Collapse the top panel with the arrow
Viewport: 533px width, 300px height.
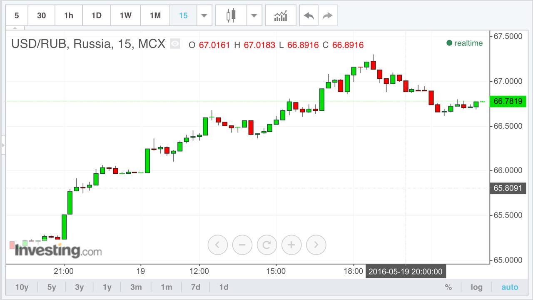click(16, 29)
